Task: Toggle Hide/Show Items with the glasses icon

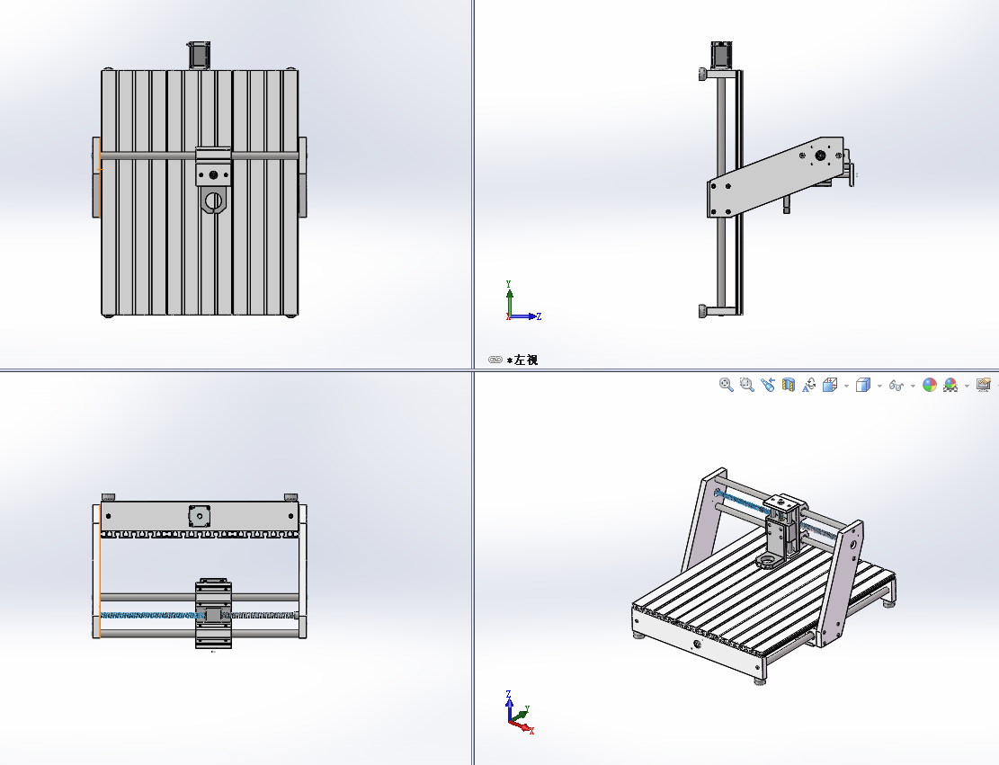Action: (x=896, y=385)
